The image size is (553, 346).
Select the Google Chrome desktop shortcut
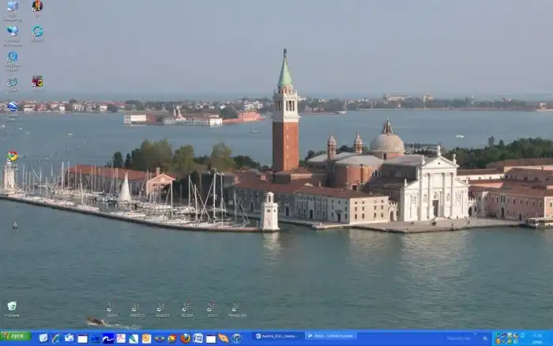tap(12, 156)
